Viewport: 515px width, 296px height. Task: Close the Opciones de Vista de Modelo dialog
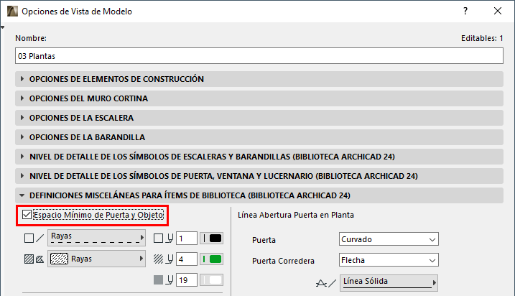click(x=498, y=11)
